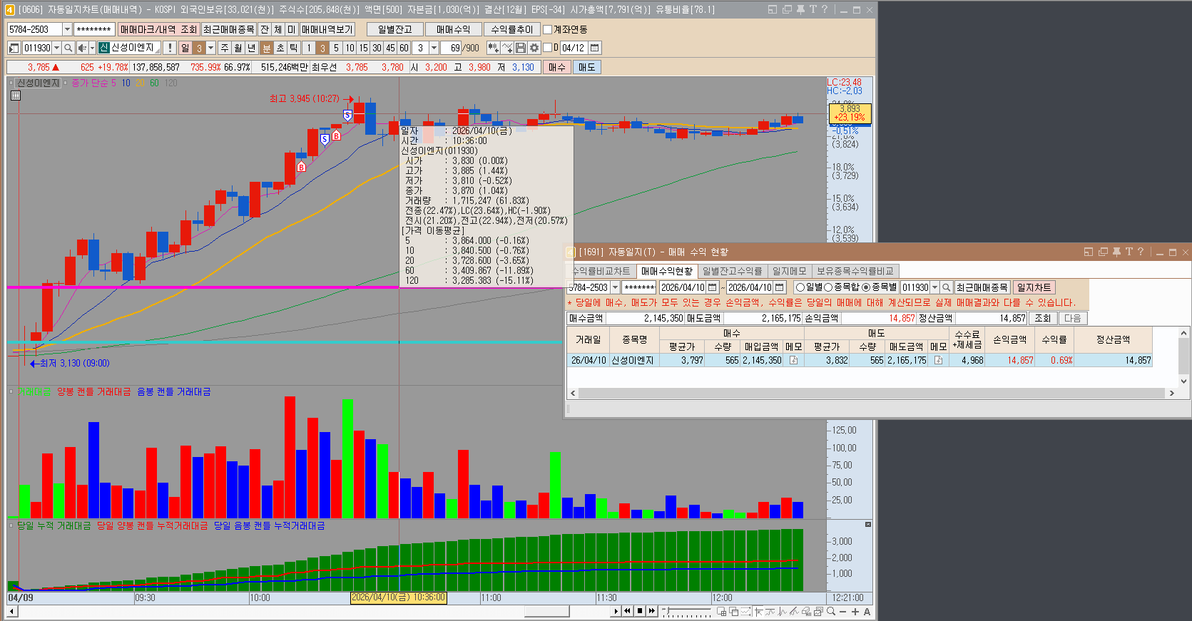This screenshot has height=621, width=1192.
Task: Expand the stock code 011930 dropdown in chart
Action: pyautogui.click(x=57, y=48)
